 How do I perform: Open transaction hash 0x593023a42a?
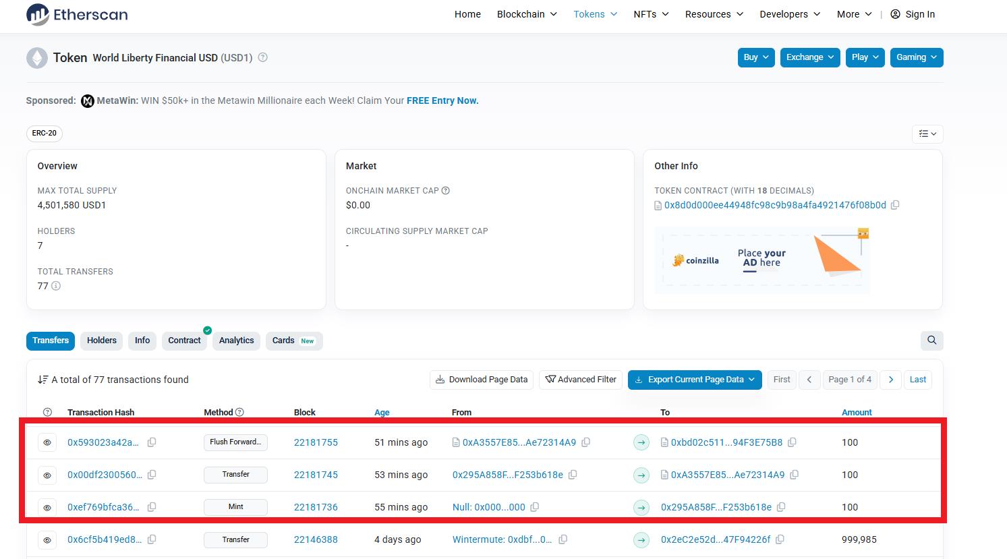pos(103,442)
